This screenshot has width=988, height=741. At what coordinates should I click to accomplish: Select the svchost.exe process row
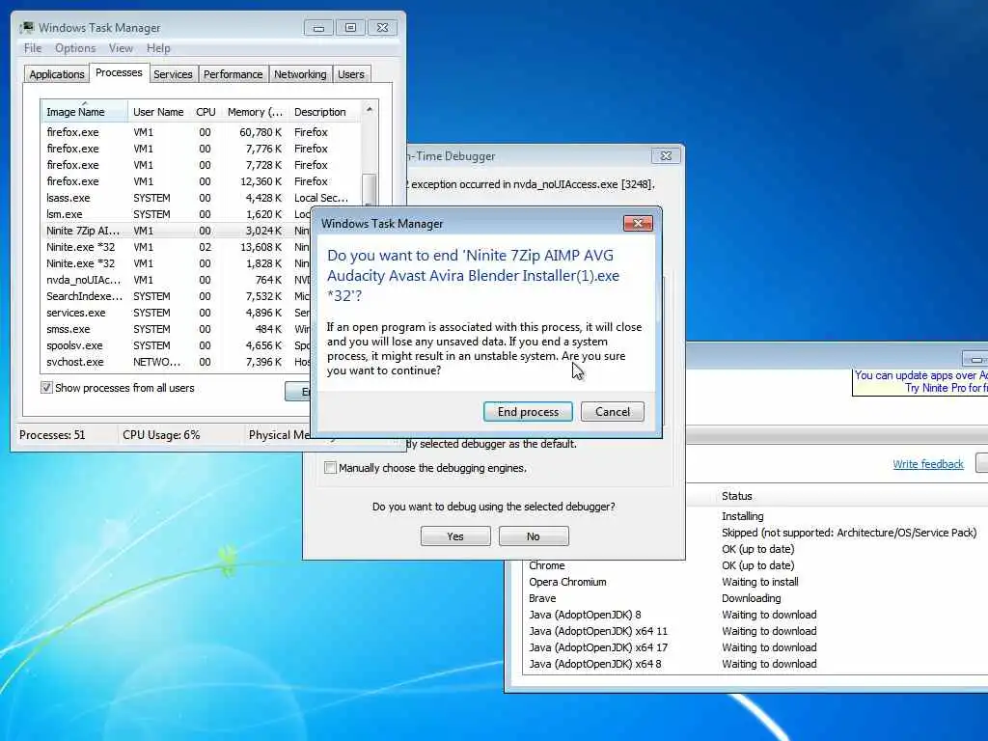(177, 362)
